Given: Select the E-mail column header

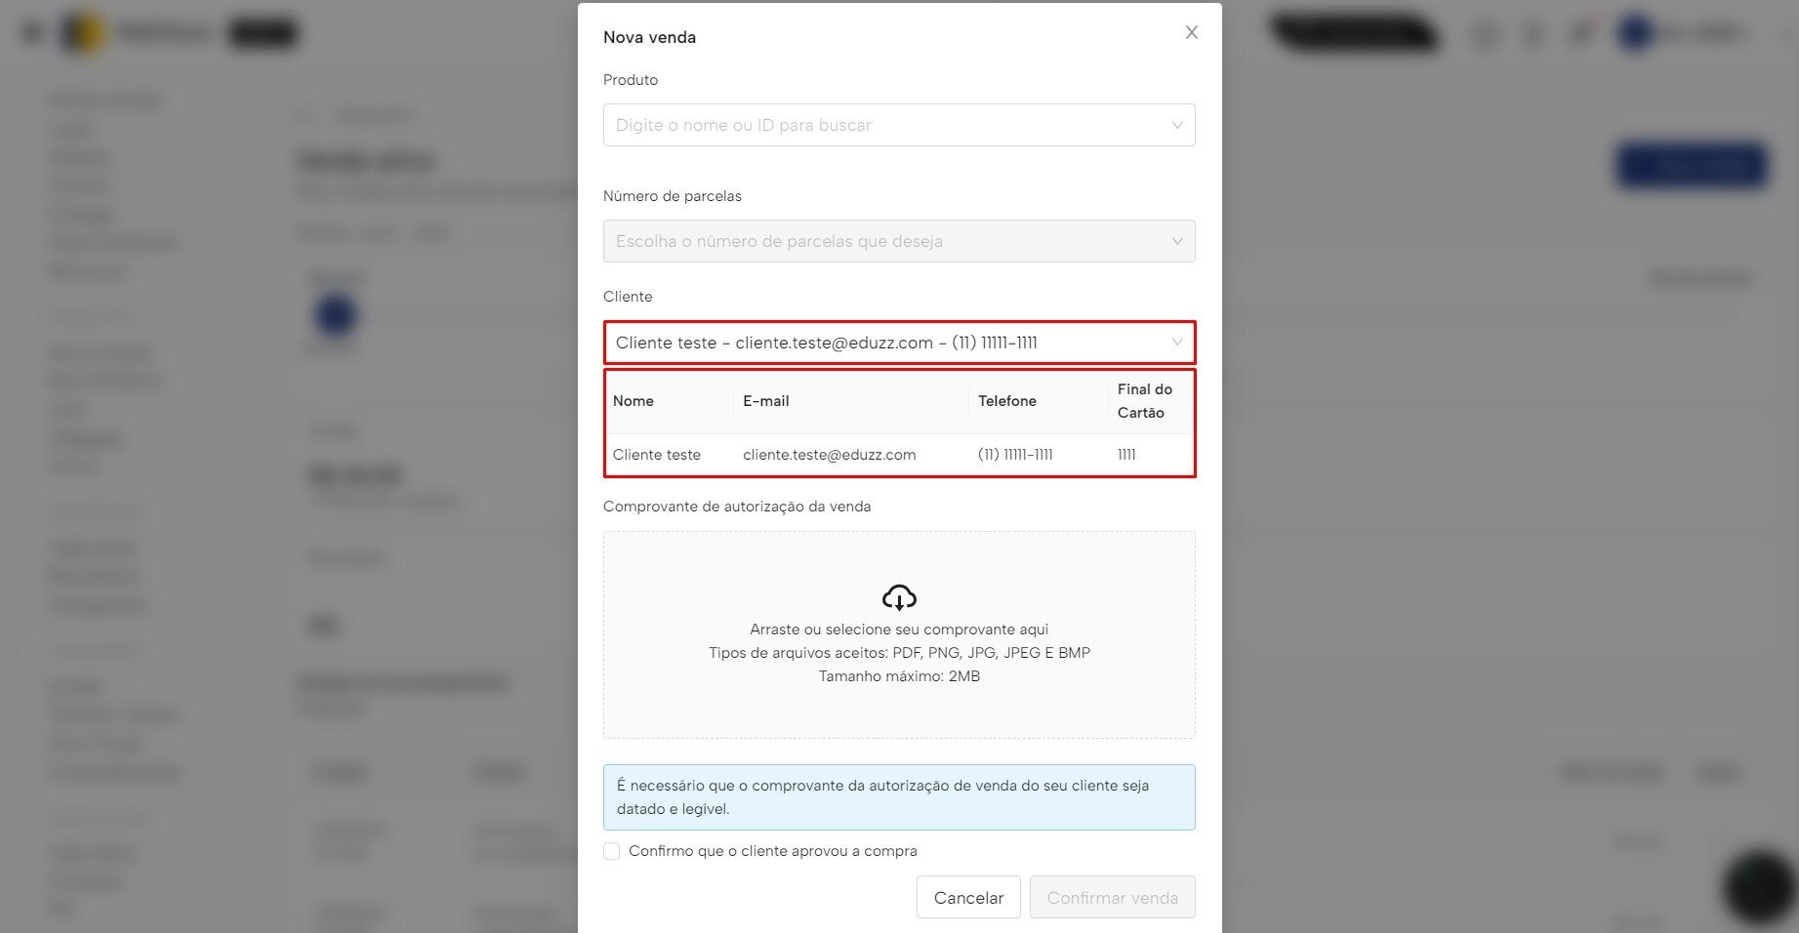Looking at the screenshot, I should point(766,401).
